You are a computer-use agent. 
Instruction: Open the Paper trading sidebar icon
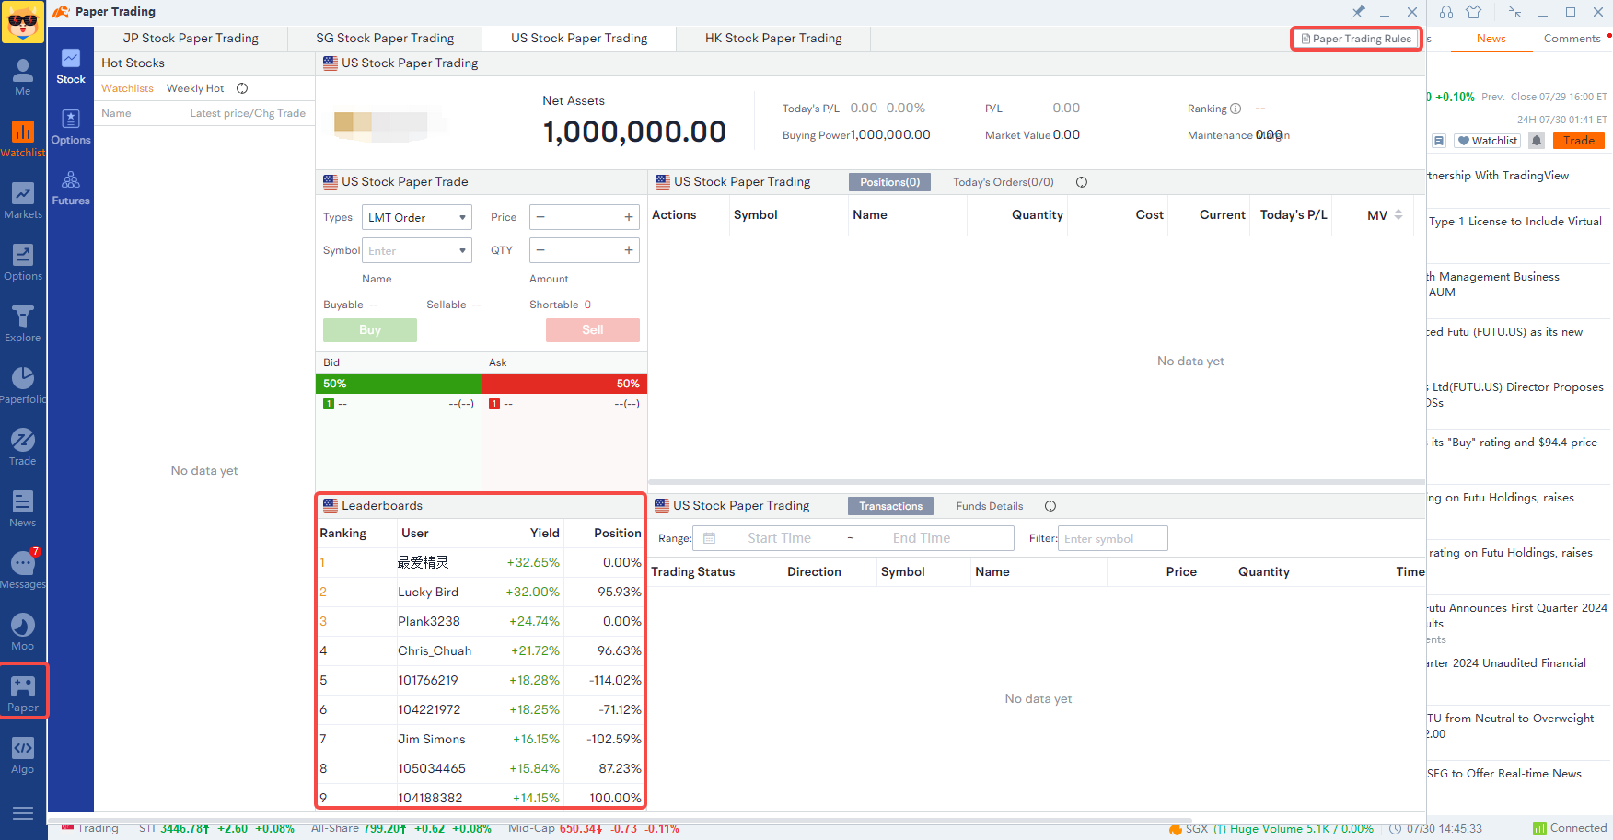[23, 693]
